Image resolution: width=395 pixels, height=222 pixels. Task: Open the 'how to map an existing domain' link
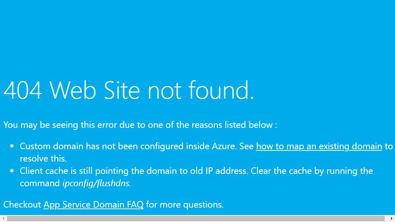[x=319, y=146]
